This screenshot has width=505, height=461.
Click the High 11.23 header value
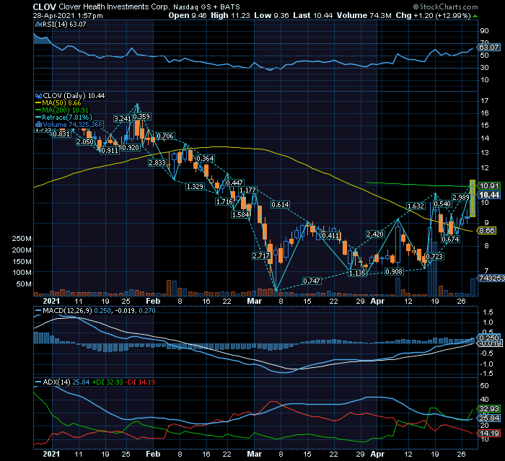[230, 15]
